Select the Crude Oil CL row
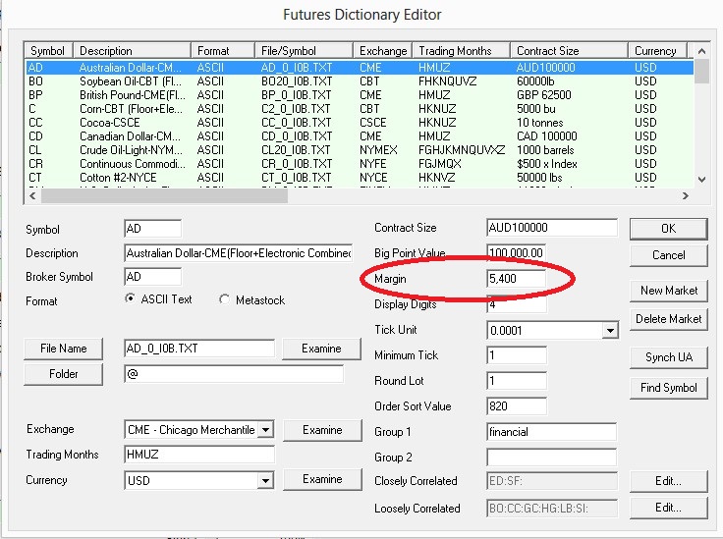 click(x=196, y=150)
